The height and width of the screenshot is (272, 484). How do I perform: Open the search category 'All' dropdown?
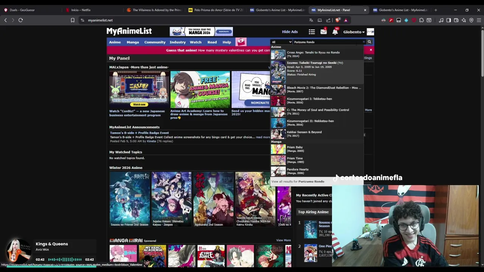(282, 42)
